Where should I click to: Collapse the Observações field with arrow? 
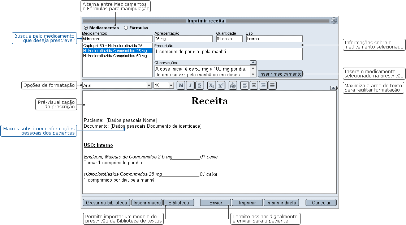253,63
